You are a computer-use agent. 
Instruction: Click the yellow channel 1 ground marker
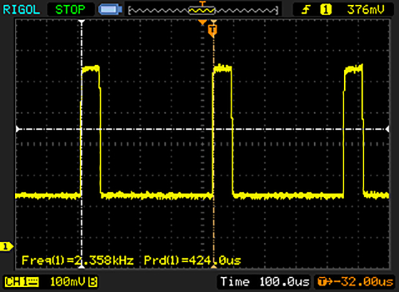point(6,246)
